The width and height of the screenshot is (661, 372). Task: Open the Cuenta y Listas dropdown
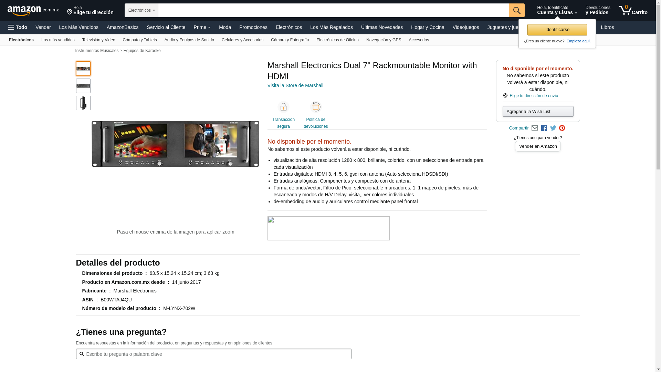click(x=557, y=10)
